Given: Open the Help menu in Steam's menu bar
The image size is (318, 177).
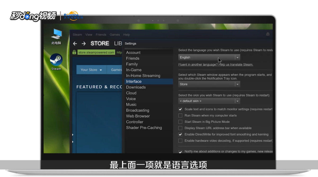Looking at the screenshot, I should click(x=126, y=35).
